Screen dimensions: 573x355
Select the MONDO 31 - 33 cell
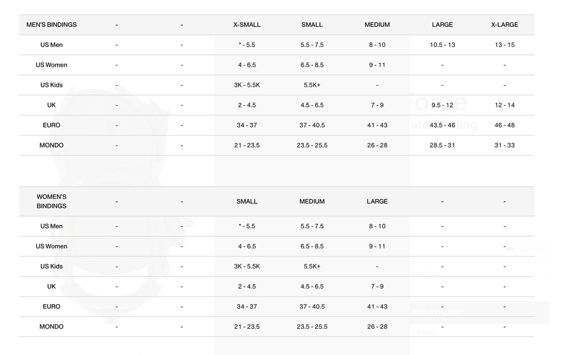click(x=504, y=146)
